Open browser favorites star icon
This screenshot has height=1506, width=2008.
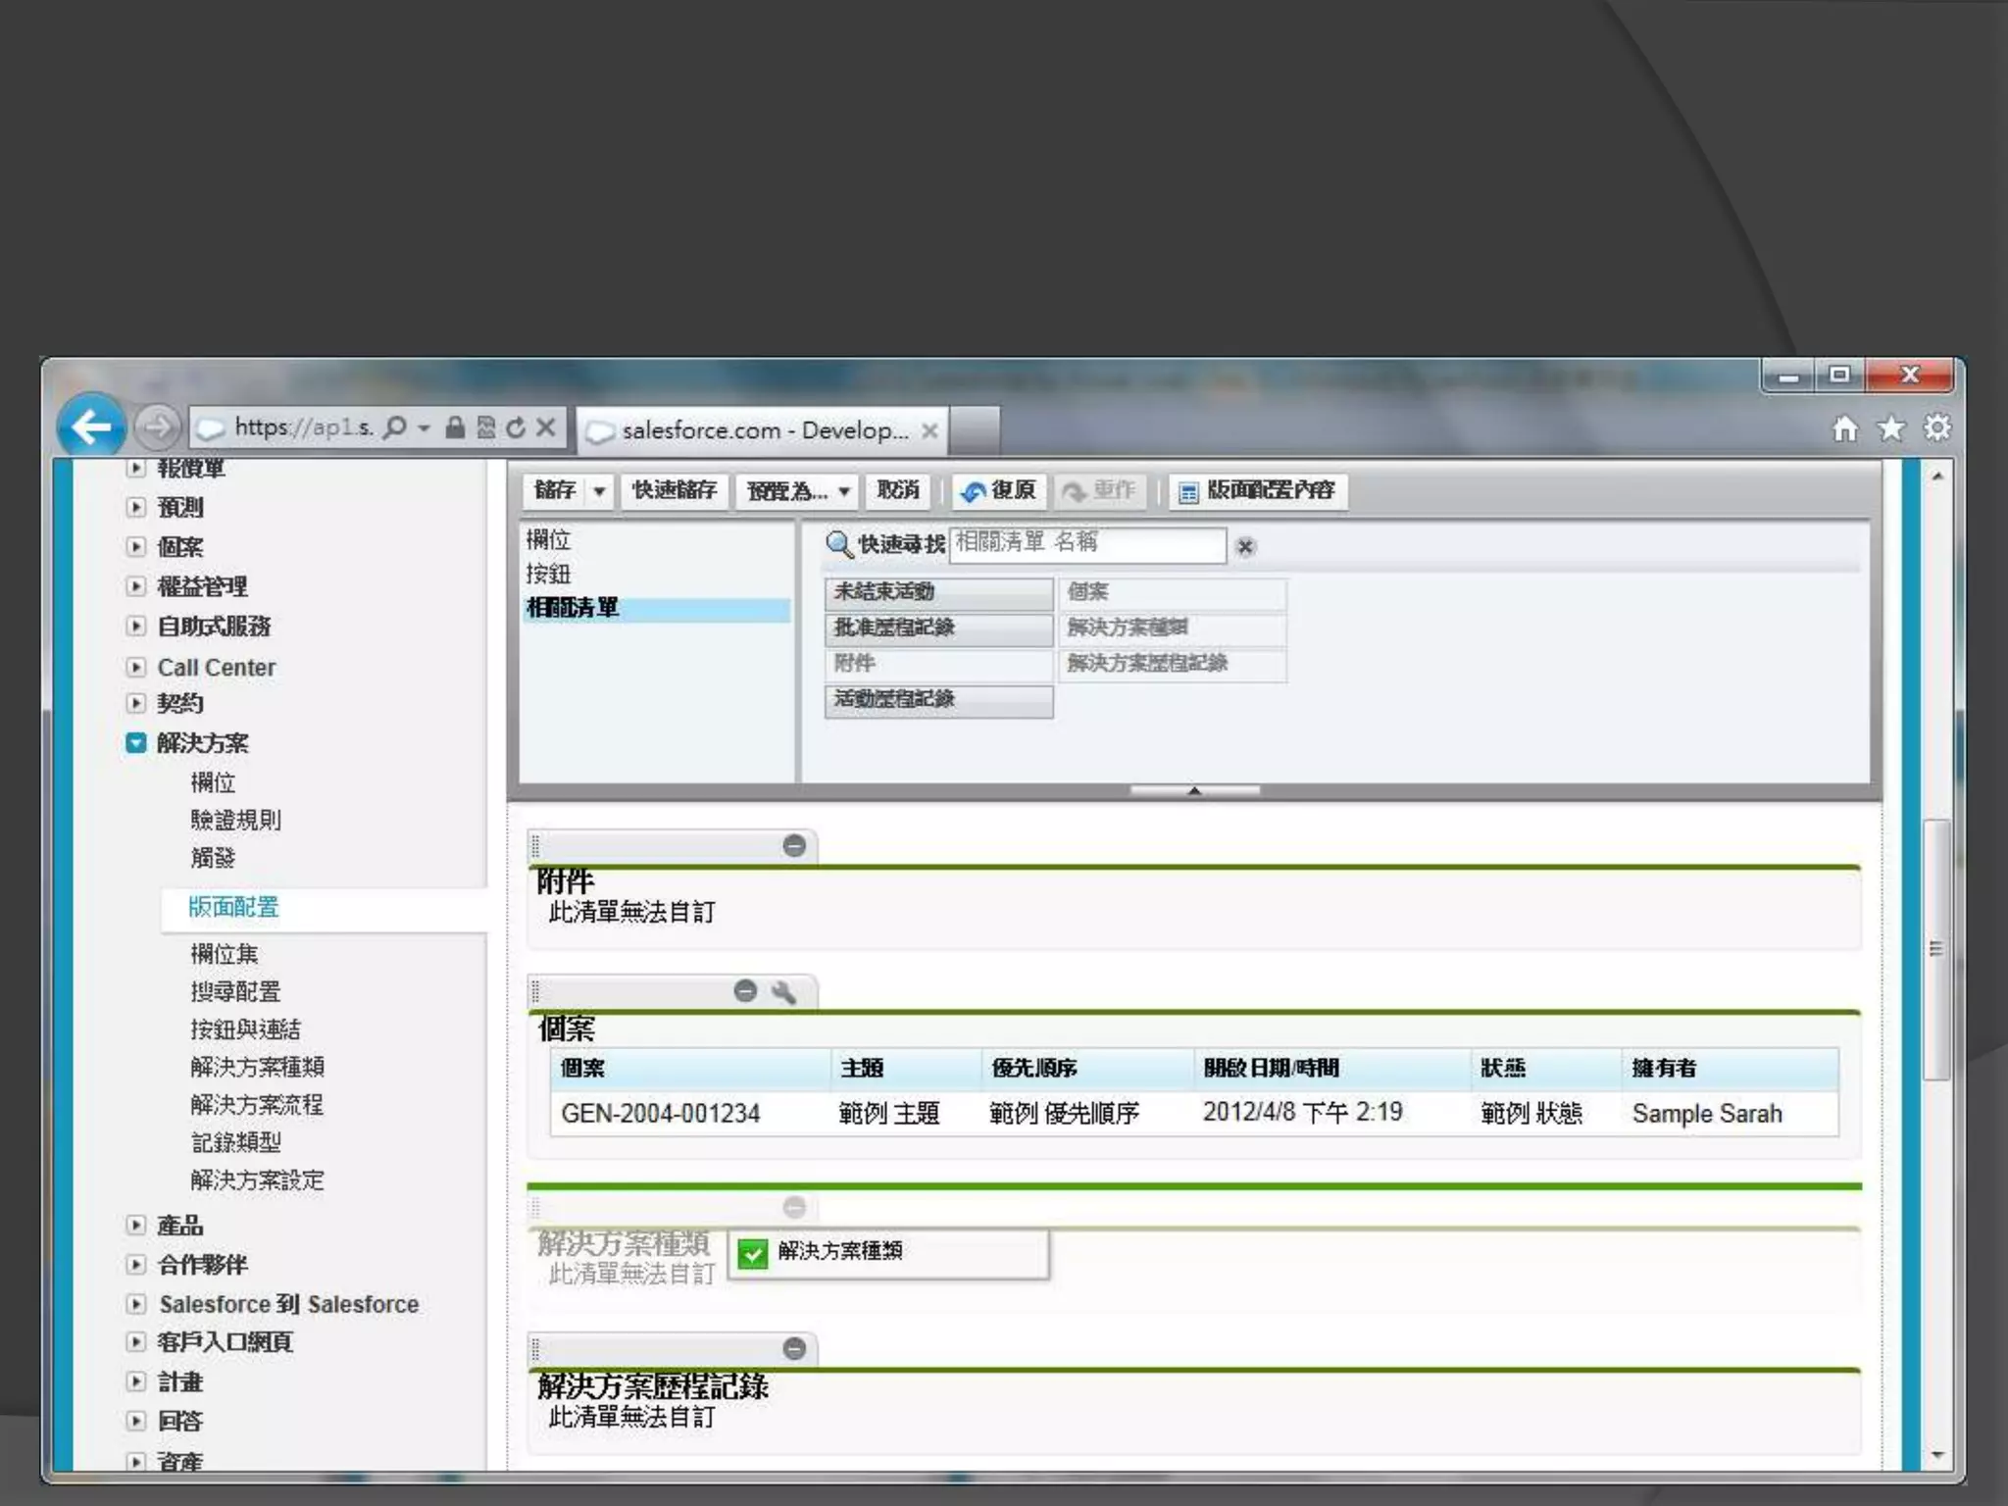(1890, 428)
